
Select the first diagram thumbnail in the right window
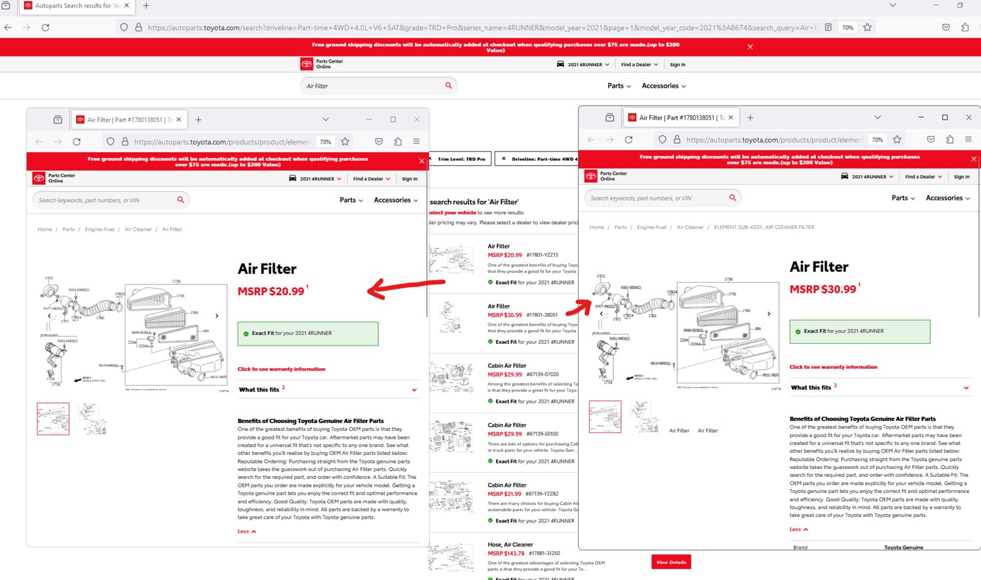[x=605, y=417]
